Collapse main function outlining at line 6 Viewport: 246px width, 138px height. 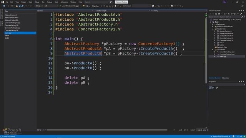[55, 39]
